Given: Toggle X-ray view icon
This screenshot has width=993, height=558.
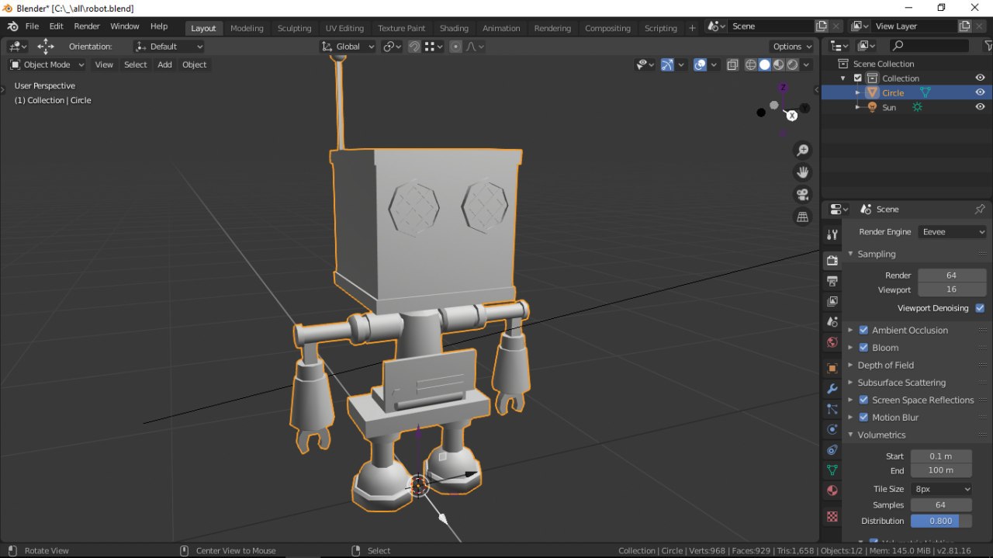Looking at the screenshot, I should [732, 64].
